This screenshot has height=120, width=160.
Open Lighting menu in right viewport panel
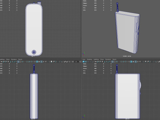click(96, 59)
